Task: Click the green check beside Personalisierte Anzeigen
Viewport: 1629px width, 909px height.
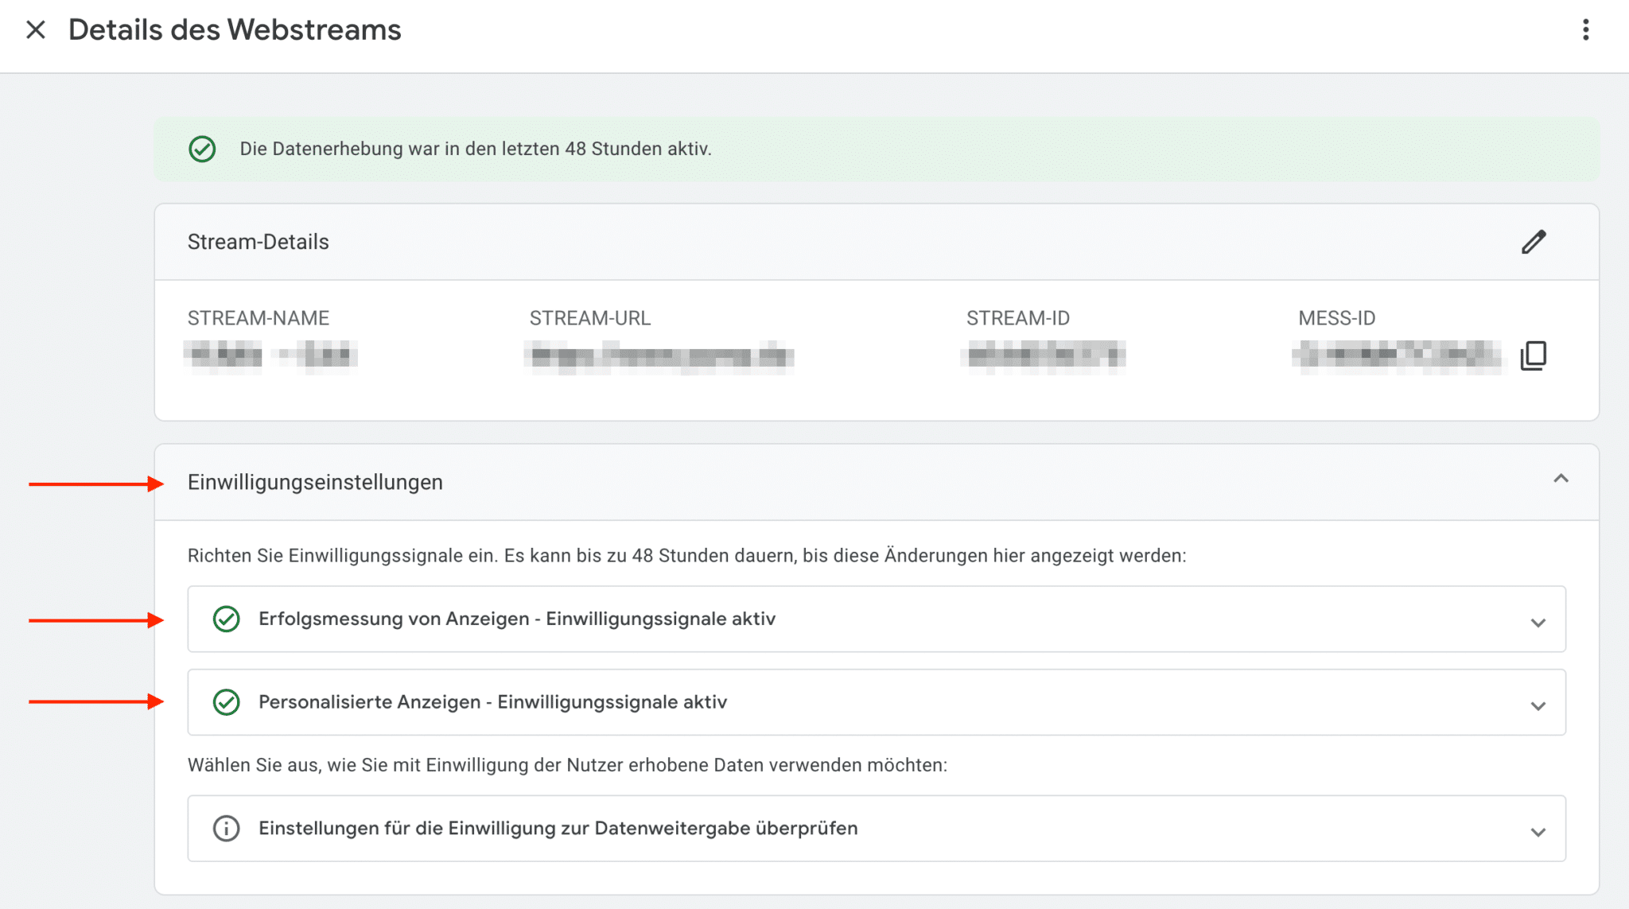Action: click(227, 702)
